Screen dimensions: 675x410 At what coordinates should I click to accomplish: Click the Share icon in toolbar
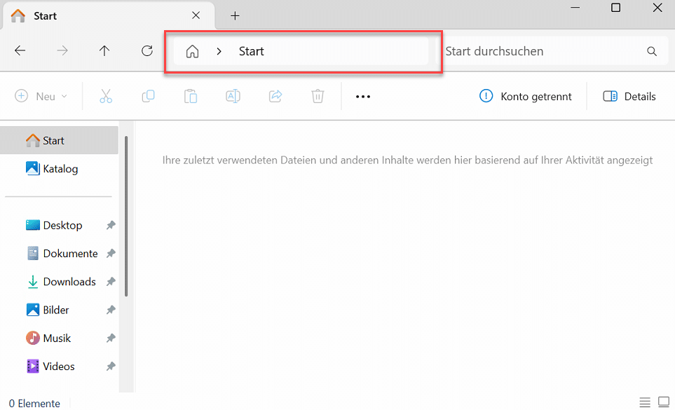pos(275,96)
